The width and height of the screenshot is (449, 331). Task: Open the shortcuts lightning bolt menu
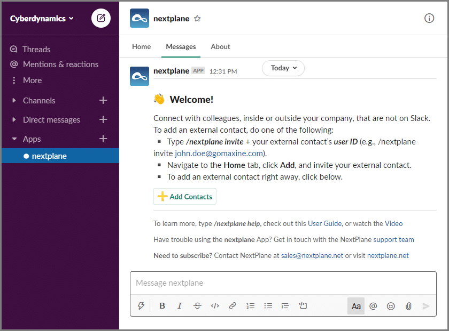tap(141, 306)
